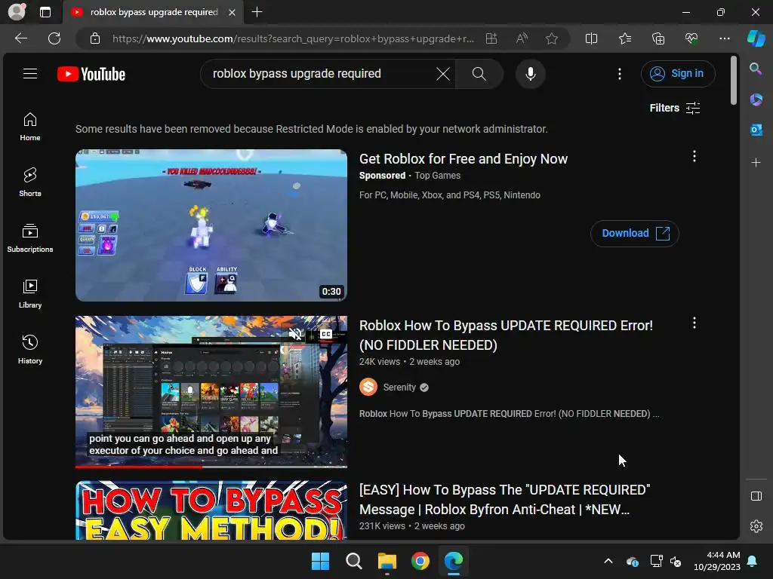Visit the Serenity channel link

(399, 388)
